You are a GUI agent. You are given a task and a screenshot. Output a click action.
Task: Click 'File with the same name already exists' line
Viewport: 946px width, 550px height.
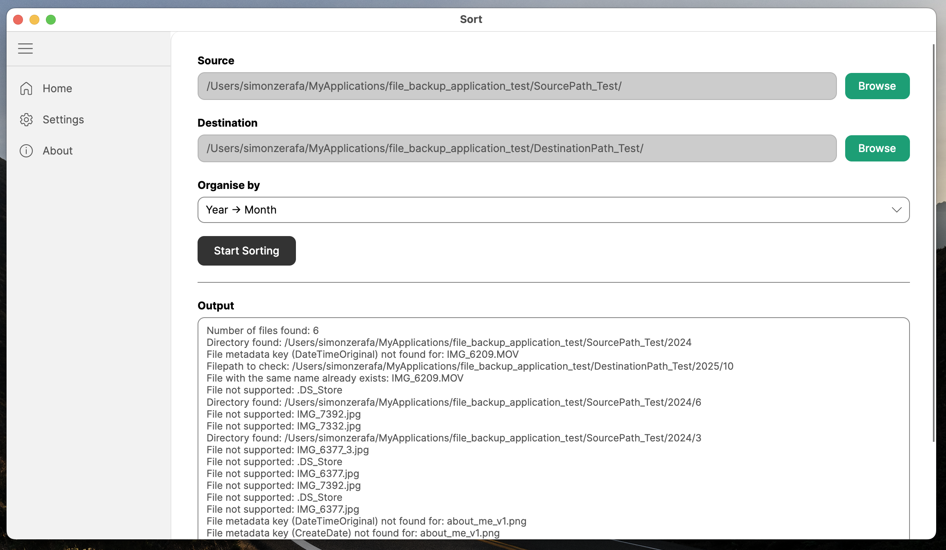tap(335, 378)
